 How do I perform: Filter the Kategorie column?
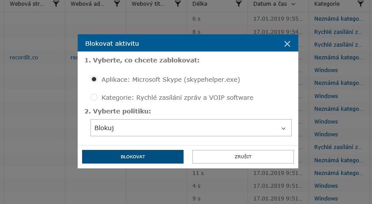coord(361,4)
